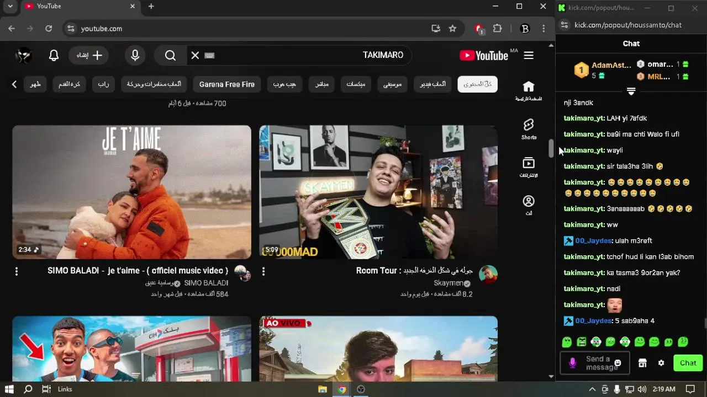707x397 pixels.
Task: Open the SIMO BALADI channel avatar
Action: pos(242,273)
